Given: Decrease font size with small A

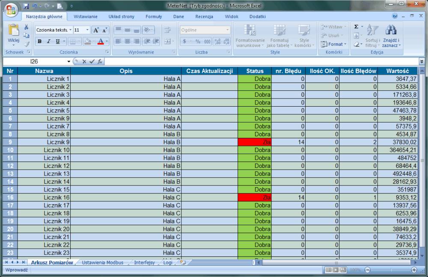Looking at the screenshot, I should 104,30.
